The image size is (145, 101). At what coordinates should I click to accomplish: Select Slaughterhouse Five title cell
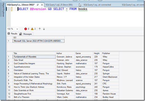point(34,94)
